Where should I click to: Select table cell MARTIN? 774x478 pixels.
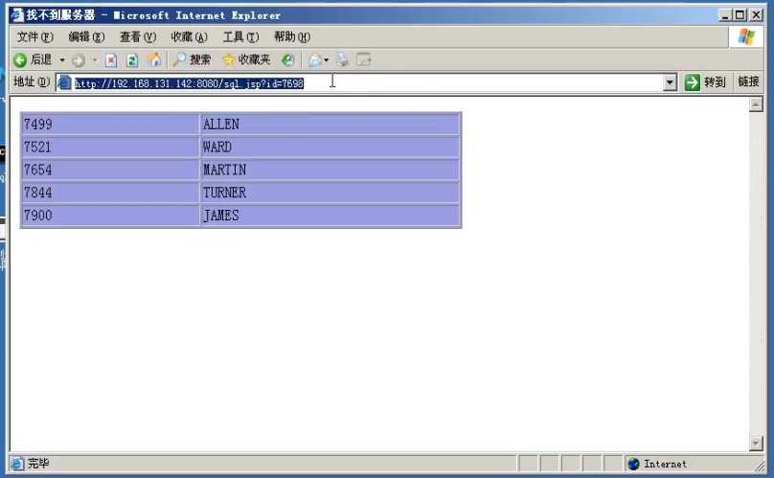330,170
